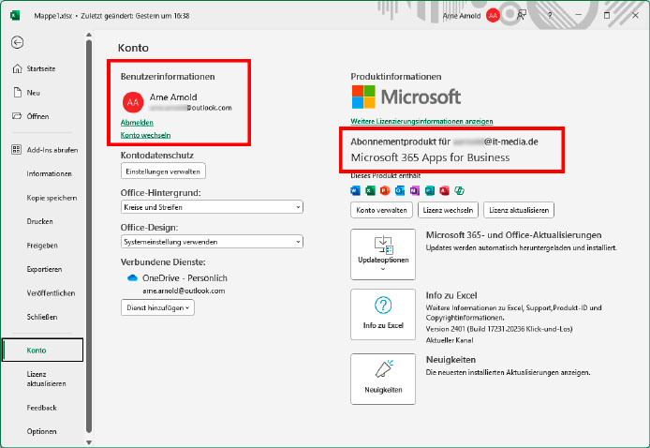The width and height of the screenshot is (650, 448).
Task: Choose Schließen in sidebar
Action: 42,317
